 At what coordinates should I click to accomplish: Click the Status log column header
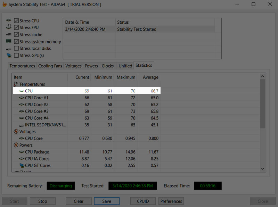165,22
